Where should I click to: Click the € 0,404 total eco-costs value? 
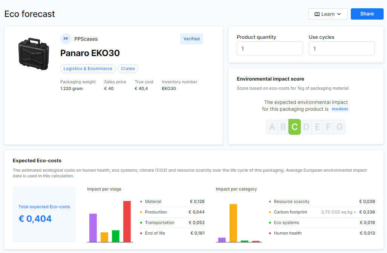pyautogui.click(x=35, y=219)
